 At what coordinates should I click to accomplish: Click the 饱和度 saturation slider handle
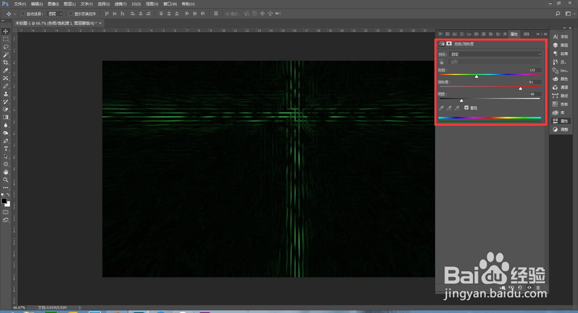click(521, 88)
